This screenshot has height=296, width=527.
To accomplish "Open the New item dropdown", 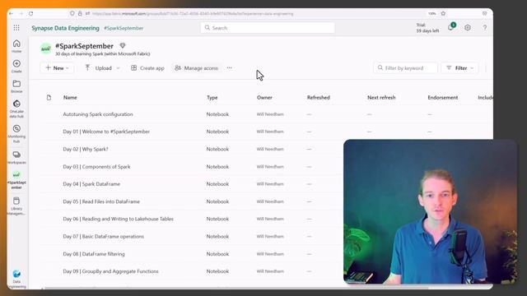I will pyautogui.click(x=57, y=67).
